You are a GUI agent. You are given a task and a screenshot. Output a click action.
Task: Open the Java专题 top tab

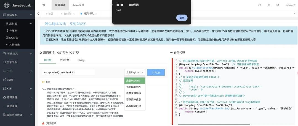pyautogui.click(x=78, y=5)
